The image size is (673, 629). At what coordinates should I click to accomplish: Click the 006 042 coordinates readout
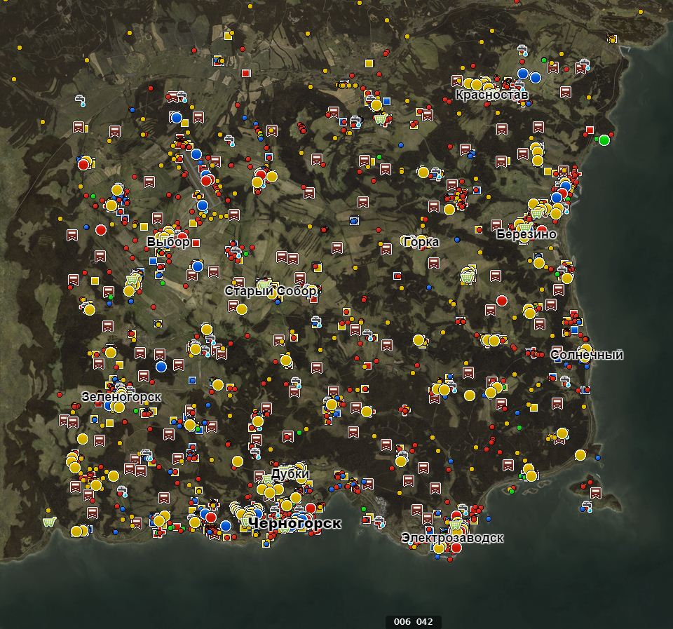(414, 621)
